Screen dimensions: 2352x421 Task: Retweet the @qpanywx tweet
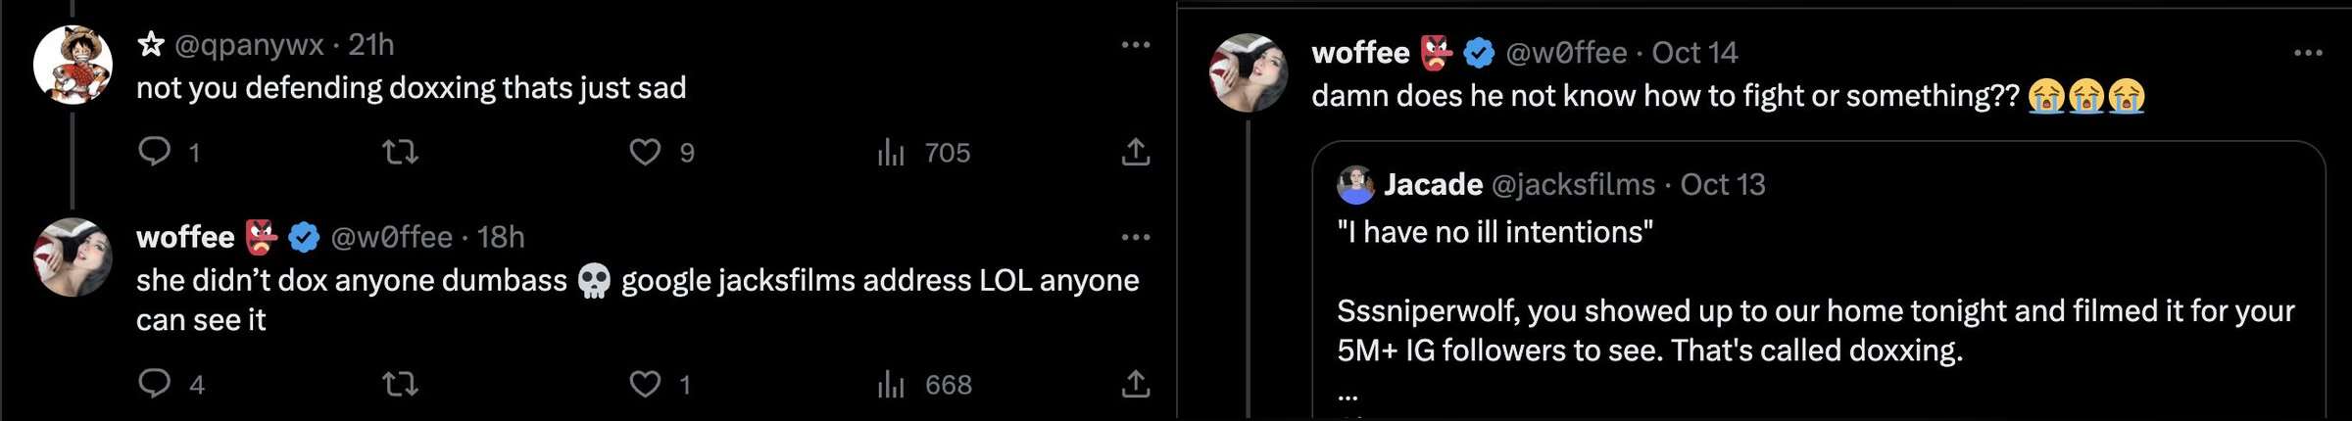point(400,152)
